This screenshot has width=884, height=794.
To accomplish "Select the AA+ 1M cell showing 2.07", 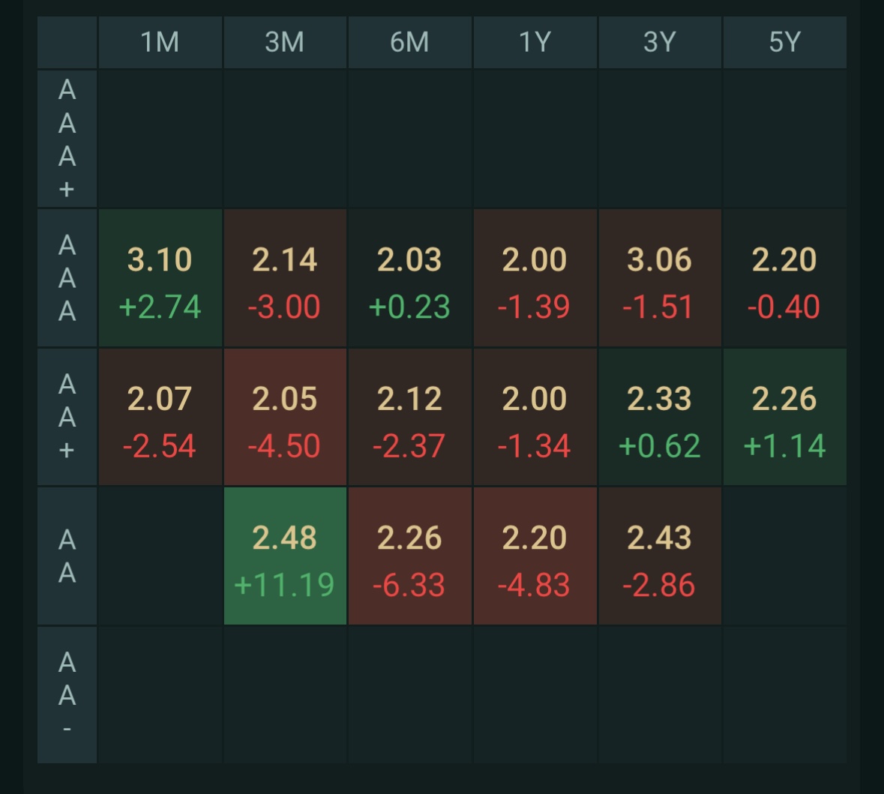I will pos(160,417).
